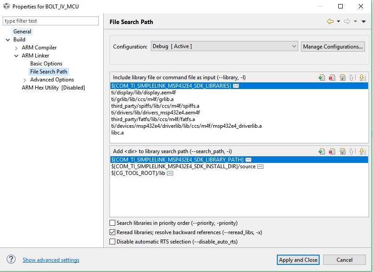This screenshot has height=272, width=373.
Task: Select ARM Hex Utility [Disabled] entry
Action: (x=53, y=88)
